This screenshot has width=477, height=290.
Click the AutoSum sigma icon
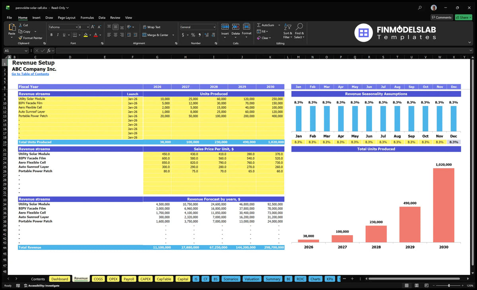(x=259, y=25)
